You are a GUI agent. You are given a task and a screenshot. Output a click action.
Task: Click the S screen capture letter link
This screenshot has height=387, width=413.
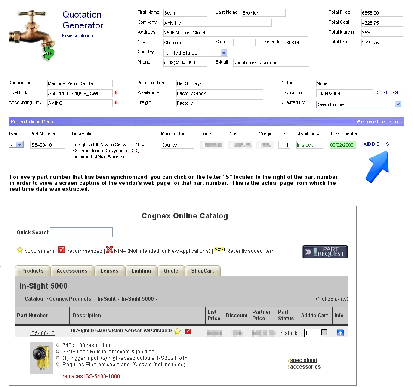click(x=388, y=144)
